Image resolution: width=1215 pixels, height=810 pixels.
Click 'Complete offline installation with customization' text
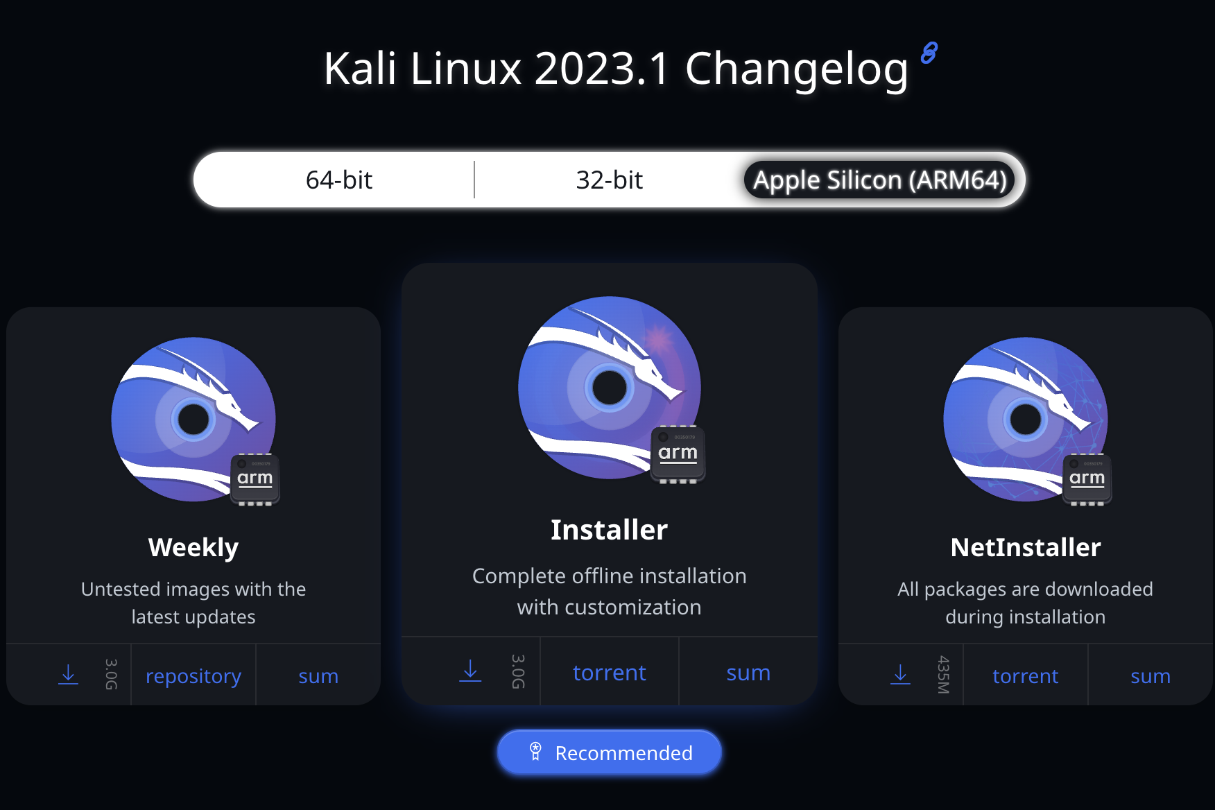pyautogui.click(x=610, y=592)
